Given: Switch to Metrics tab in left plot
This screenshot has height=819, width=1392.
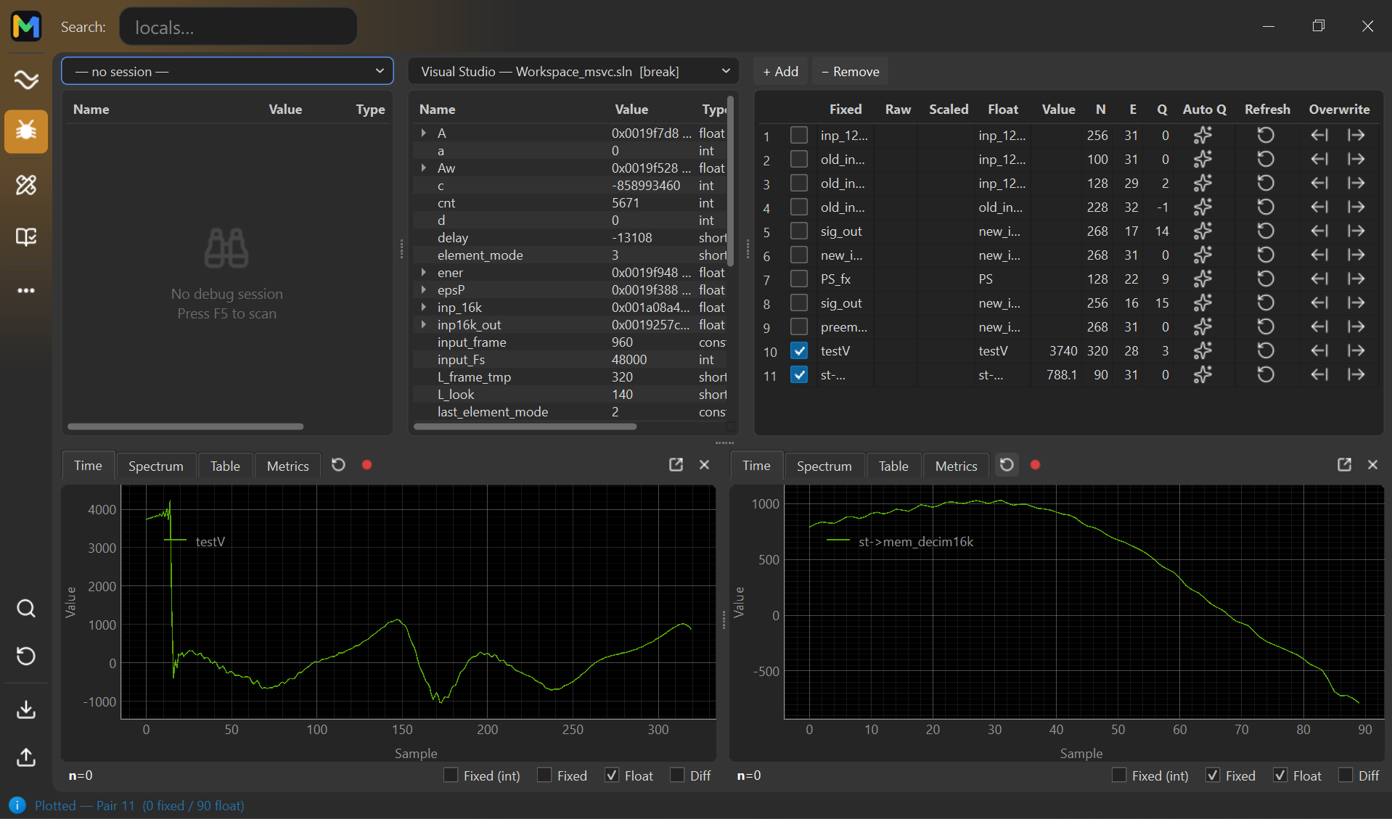Looking at the screenshot, I should point(287,466).
